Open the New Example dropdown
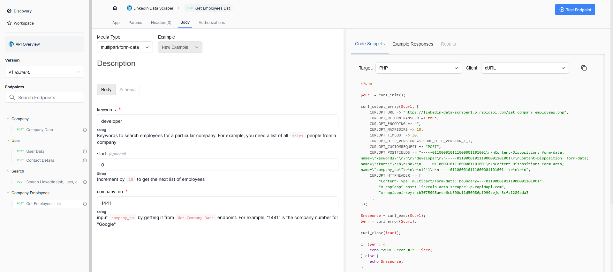This screenshot has width=613, height=272. point(180,47)
